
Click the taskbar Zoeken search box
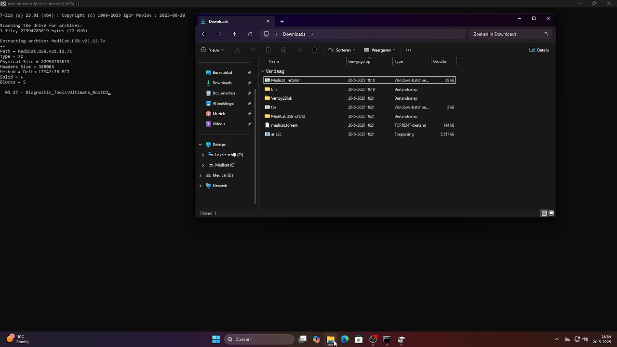[259, 339]
